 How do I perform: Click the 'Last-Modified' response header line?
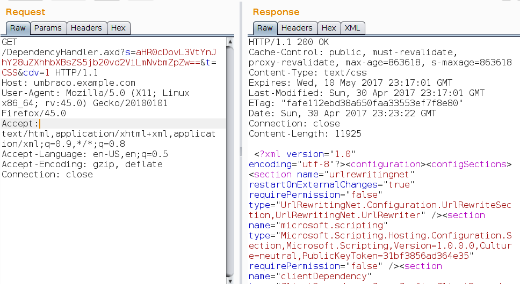pyautogui.click(x=367, y=93)
